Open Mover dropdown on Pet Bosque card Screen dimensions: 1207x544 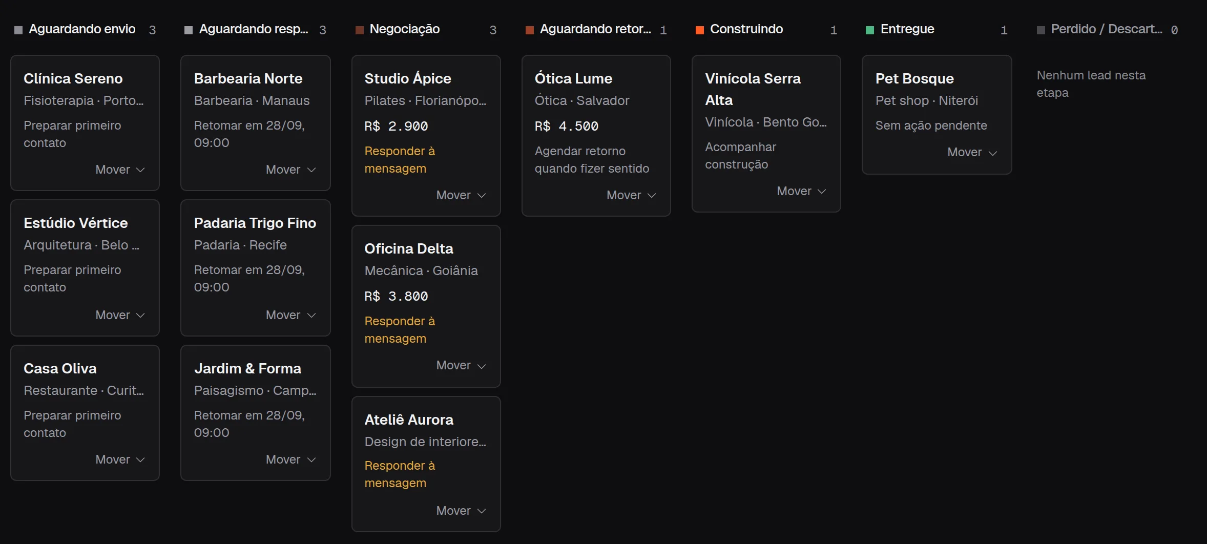click(x=972, y=152)
